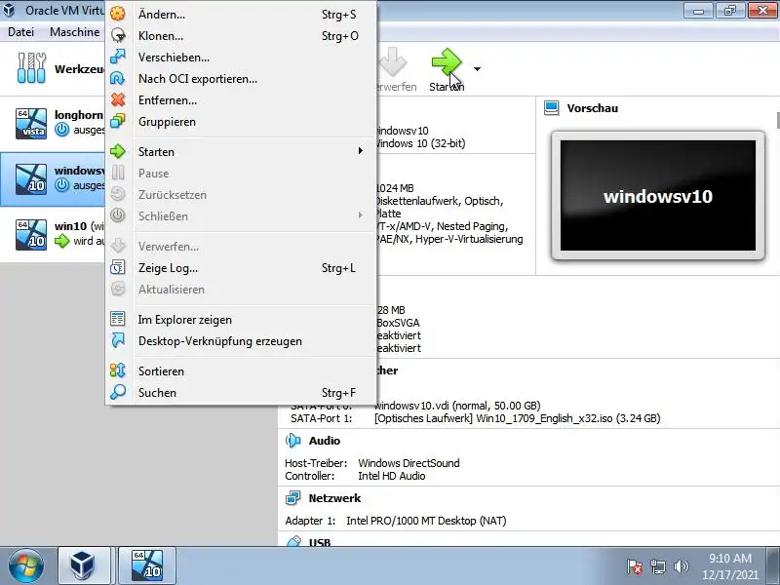Select Suchen menu entry

click(241, 393)
